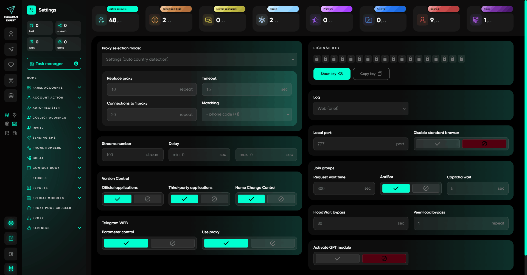Disable Name Change Control
527x275 pixels.
pyautogui.click(x=281, y=199)
